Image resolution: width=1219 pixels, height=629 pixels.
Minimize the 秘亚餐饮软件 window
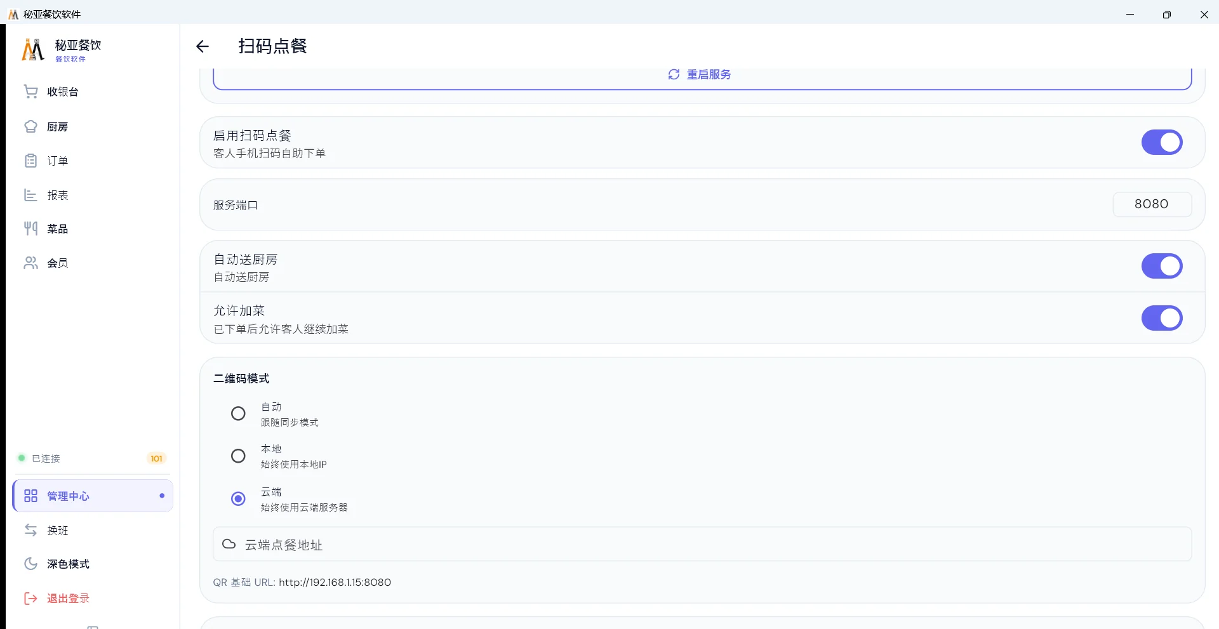1130,14
